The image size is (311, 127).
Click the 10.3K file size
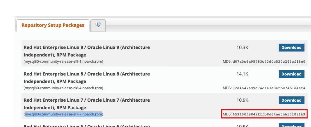coord(242,48)
